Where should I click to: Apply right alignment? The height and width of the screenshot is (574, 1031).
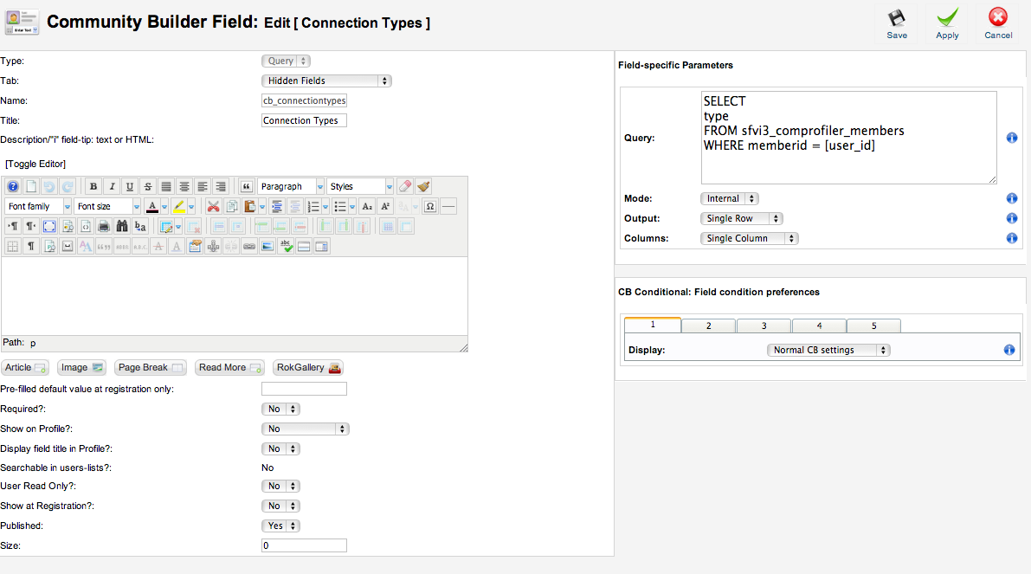(x=221, y=186)
